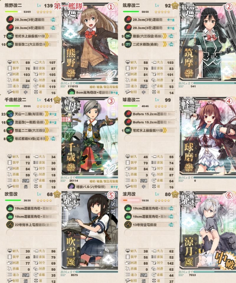
Task: Click Chitose's 流星改(一航戦/熟練) equipment row
Action: tap(32, 122)
